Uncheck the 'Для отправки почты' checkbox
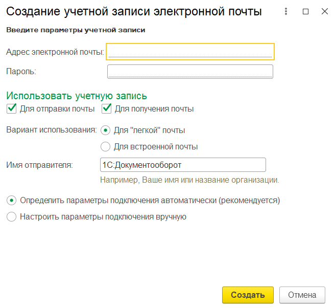Viewport: 335px width, 308px height. tap(11, 108)
